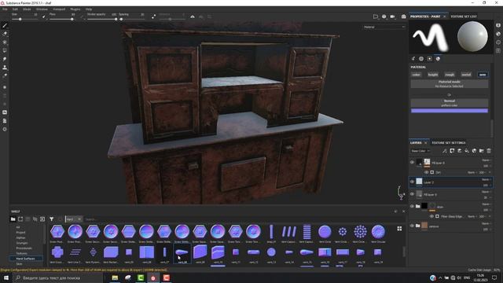Delete the selected layer with trash icon
Viewport: 503px width, 283px height.
tap(489, 151)
